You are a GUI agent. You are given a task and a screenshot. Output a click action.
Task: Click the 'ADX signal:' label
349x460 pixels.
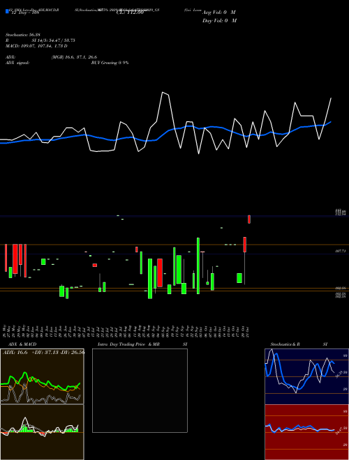pos(17,63)
